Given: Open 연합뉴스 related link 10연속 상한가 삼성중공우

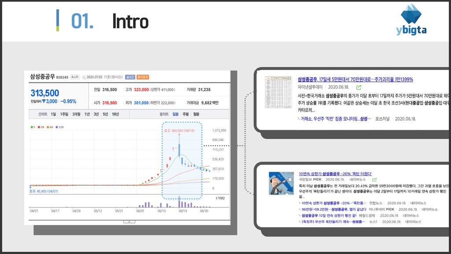Looking at the screenshot, I should (x=334, y=203).
